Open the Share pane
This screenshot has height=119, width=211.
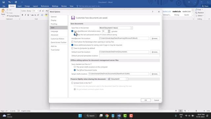point(205,6)
